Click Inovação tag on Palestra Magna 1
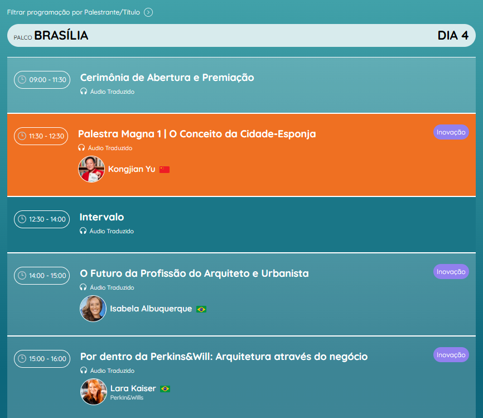The width and height of the screenshot is (483, 418). [451, 132]
